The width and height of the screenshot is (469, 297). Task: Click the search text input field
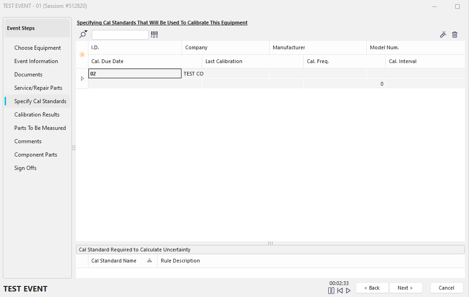pos(120,35)
